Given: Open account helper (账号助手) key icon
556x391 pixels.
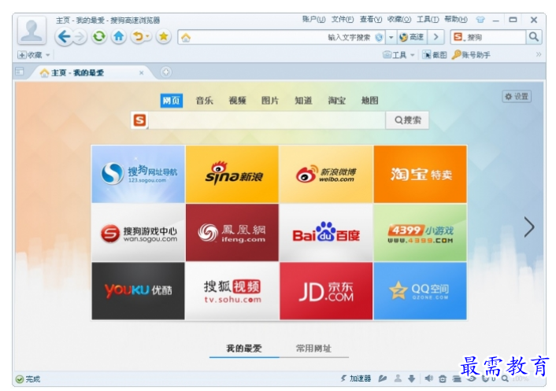Looking at the screenshot, I should coord(471,55).
